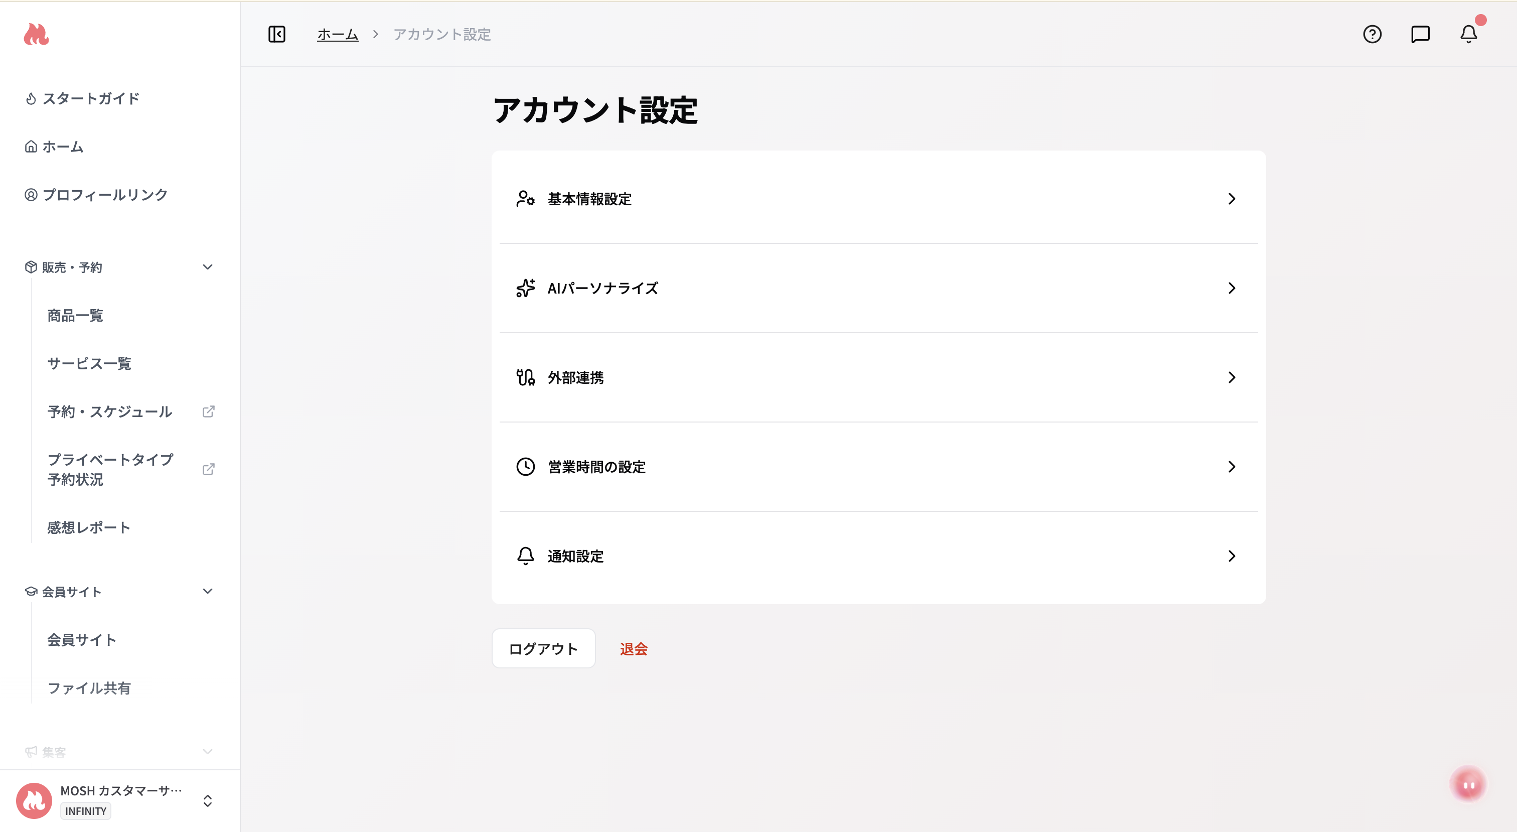Open サービス一覧 in sidebar
Image resolution: width=1517 pixels, height=832 pixels.
point(89,363)
